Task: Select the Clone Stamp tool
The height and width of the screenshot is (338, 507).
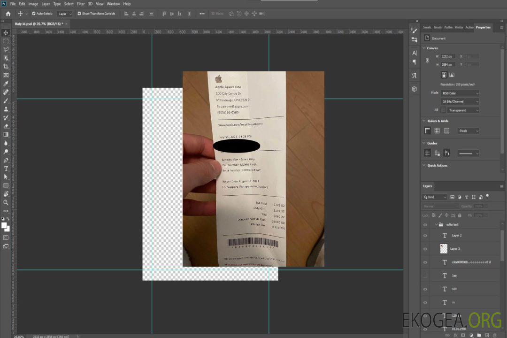Action: [6, 109]
